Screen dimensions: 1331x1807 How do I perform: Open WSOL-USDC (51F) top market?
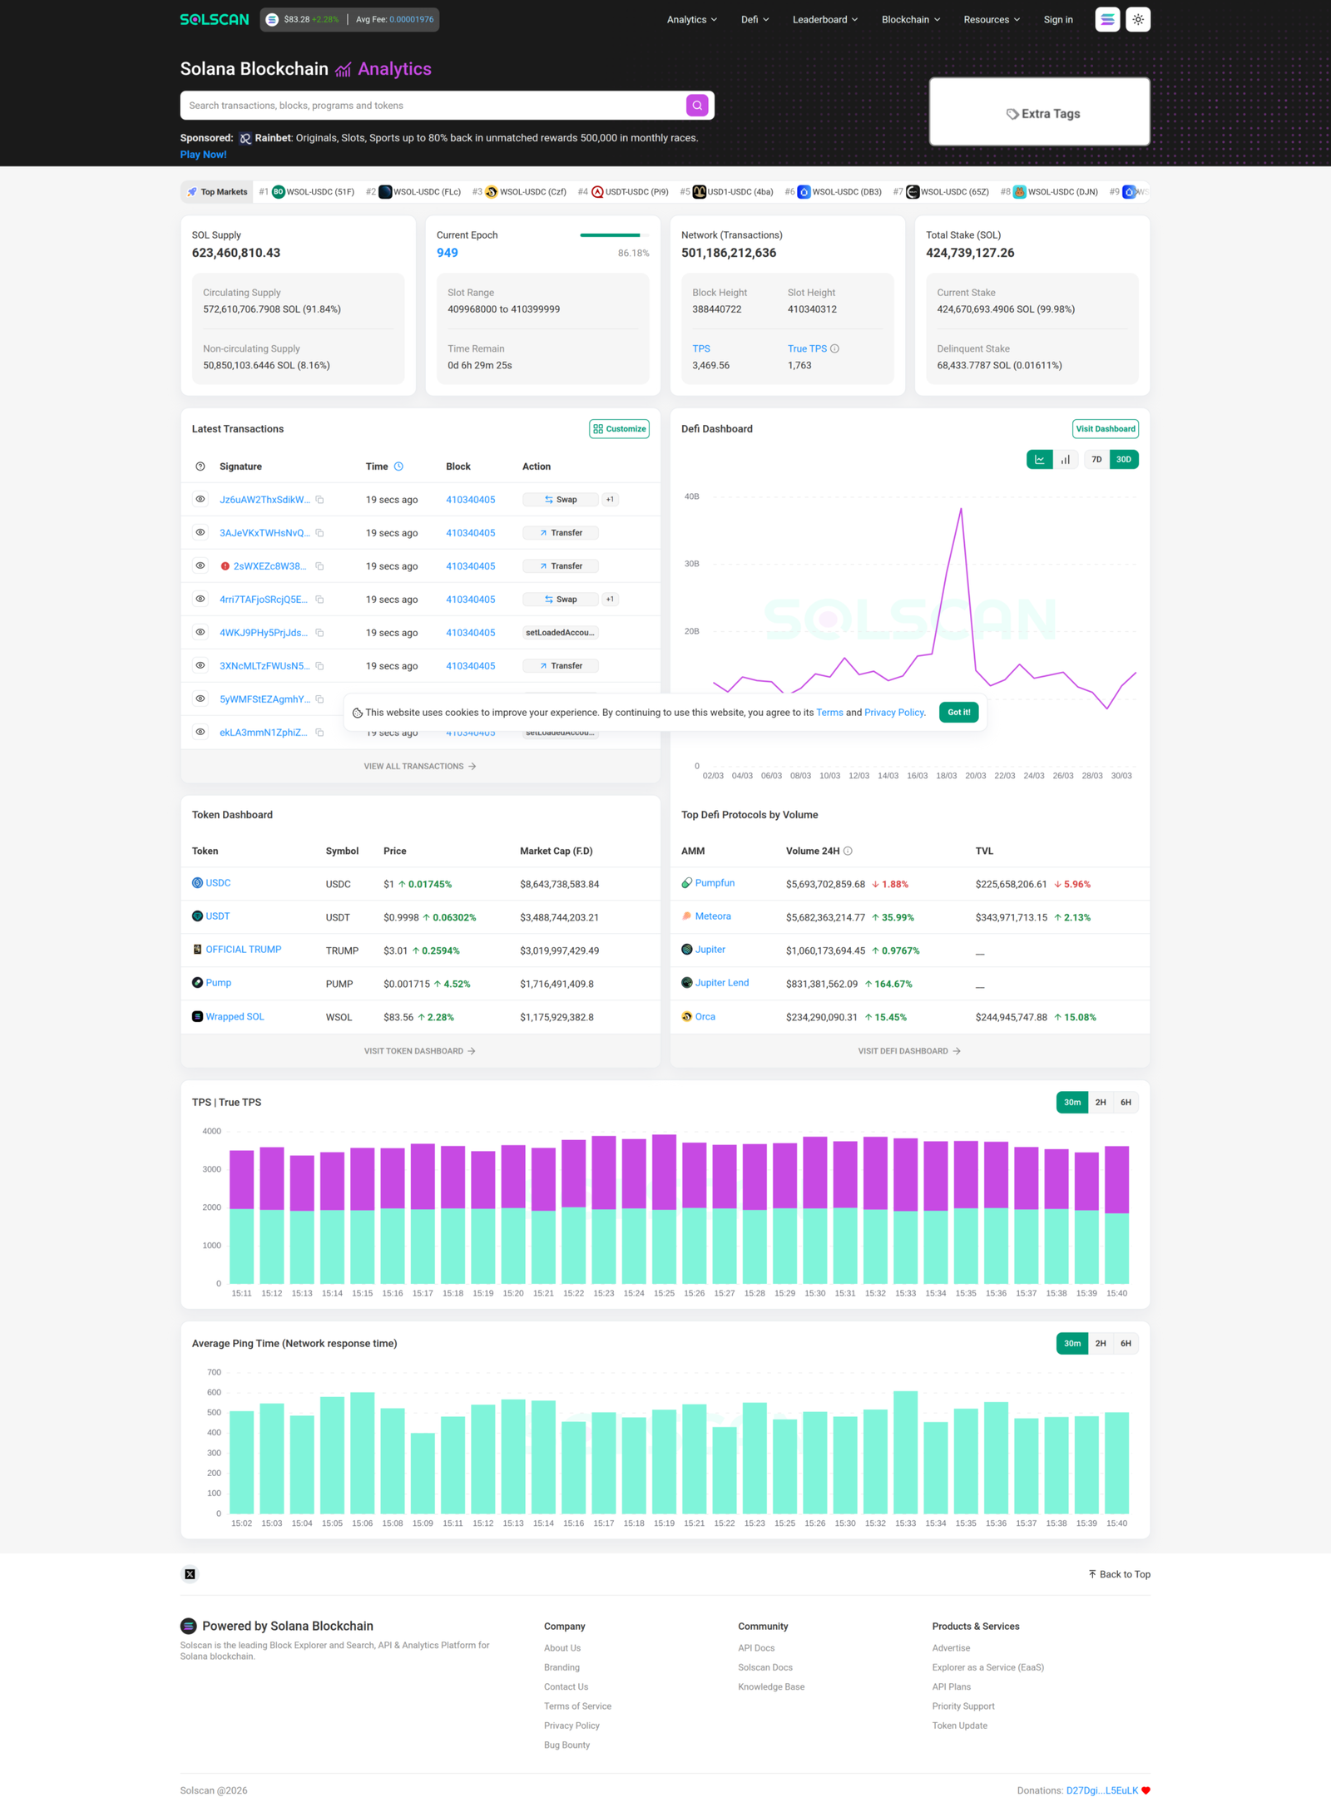click(313, 192)
